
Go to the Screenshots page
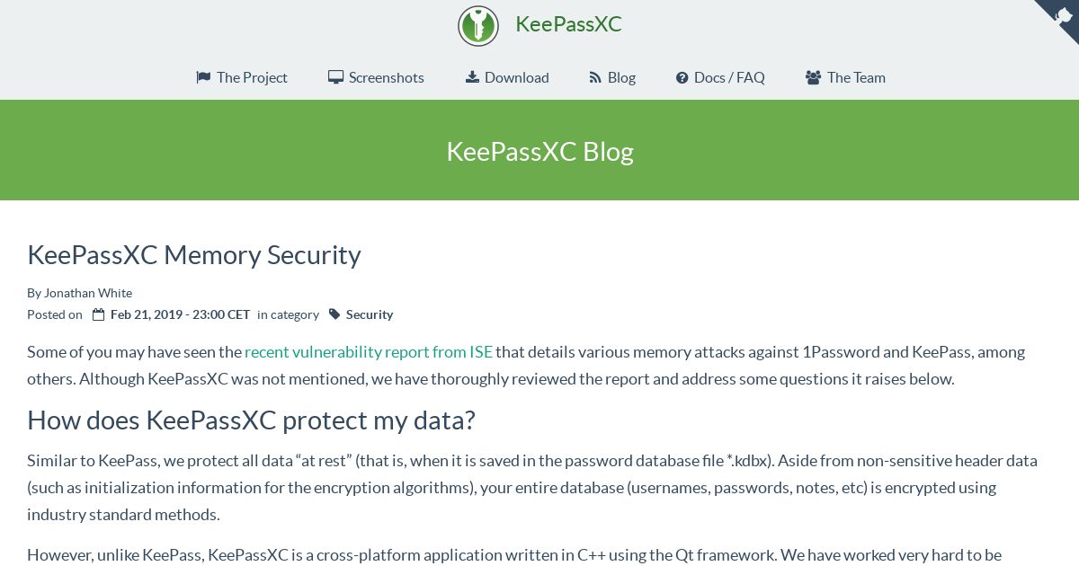376,77
